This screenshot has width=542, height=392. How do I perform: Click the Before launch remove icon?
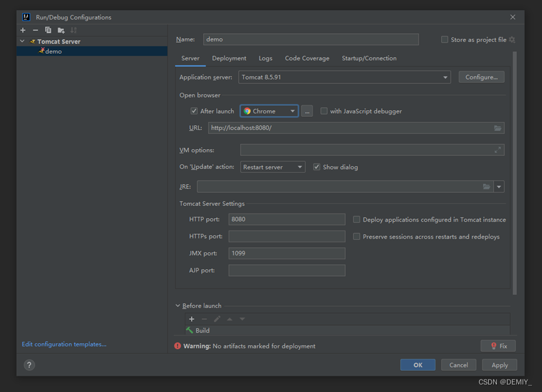tap(204, 319)
